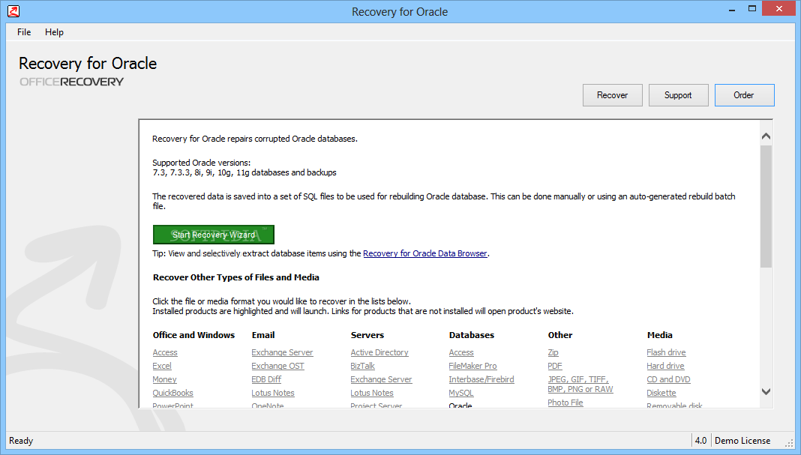Open the Zip recovery link
Viewport: 801px width, 455px height.
click(x=553, y=352)
